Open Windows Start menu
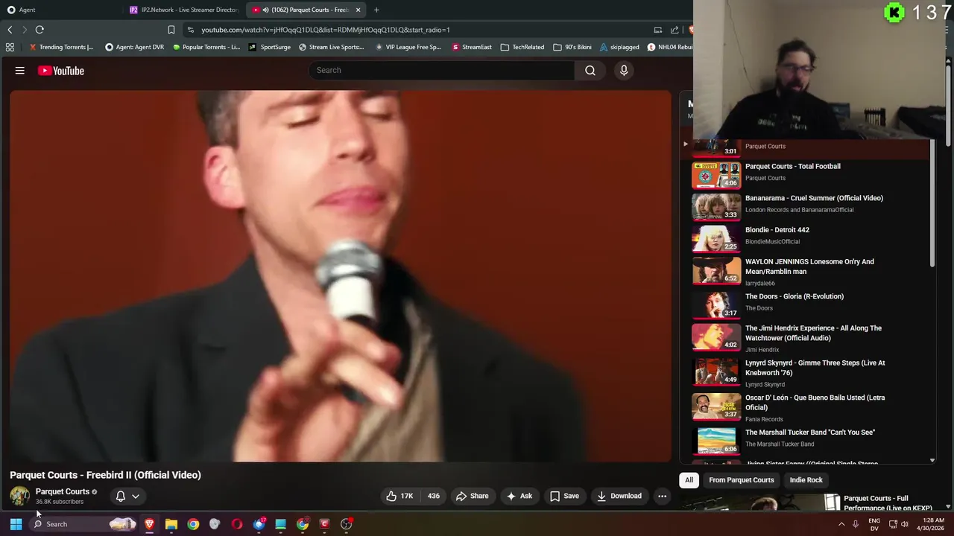Image resolution: width=954 pixels, height=536 pixels. [x=16, y=524]
